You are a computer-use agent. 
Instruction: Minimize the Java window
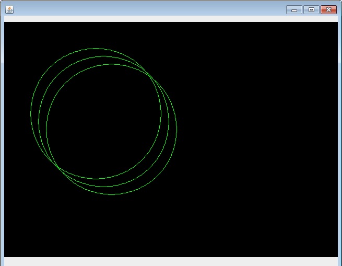pos(294,9)
